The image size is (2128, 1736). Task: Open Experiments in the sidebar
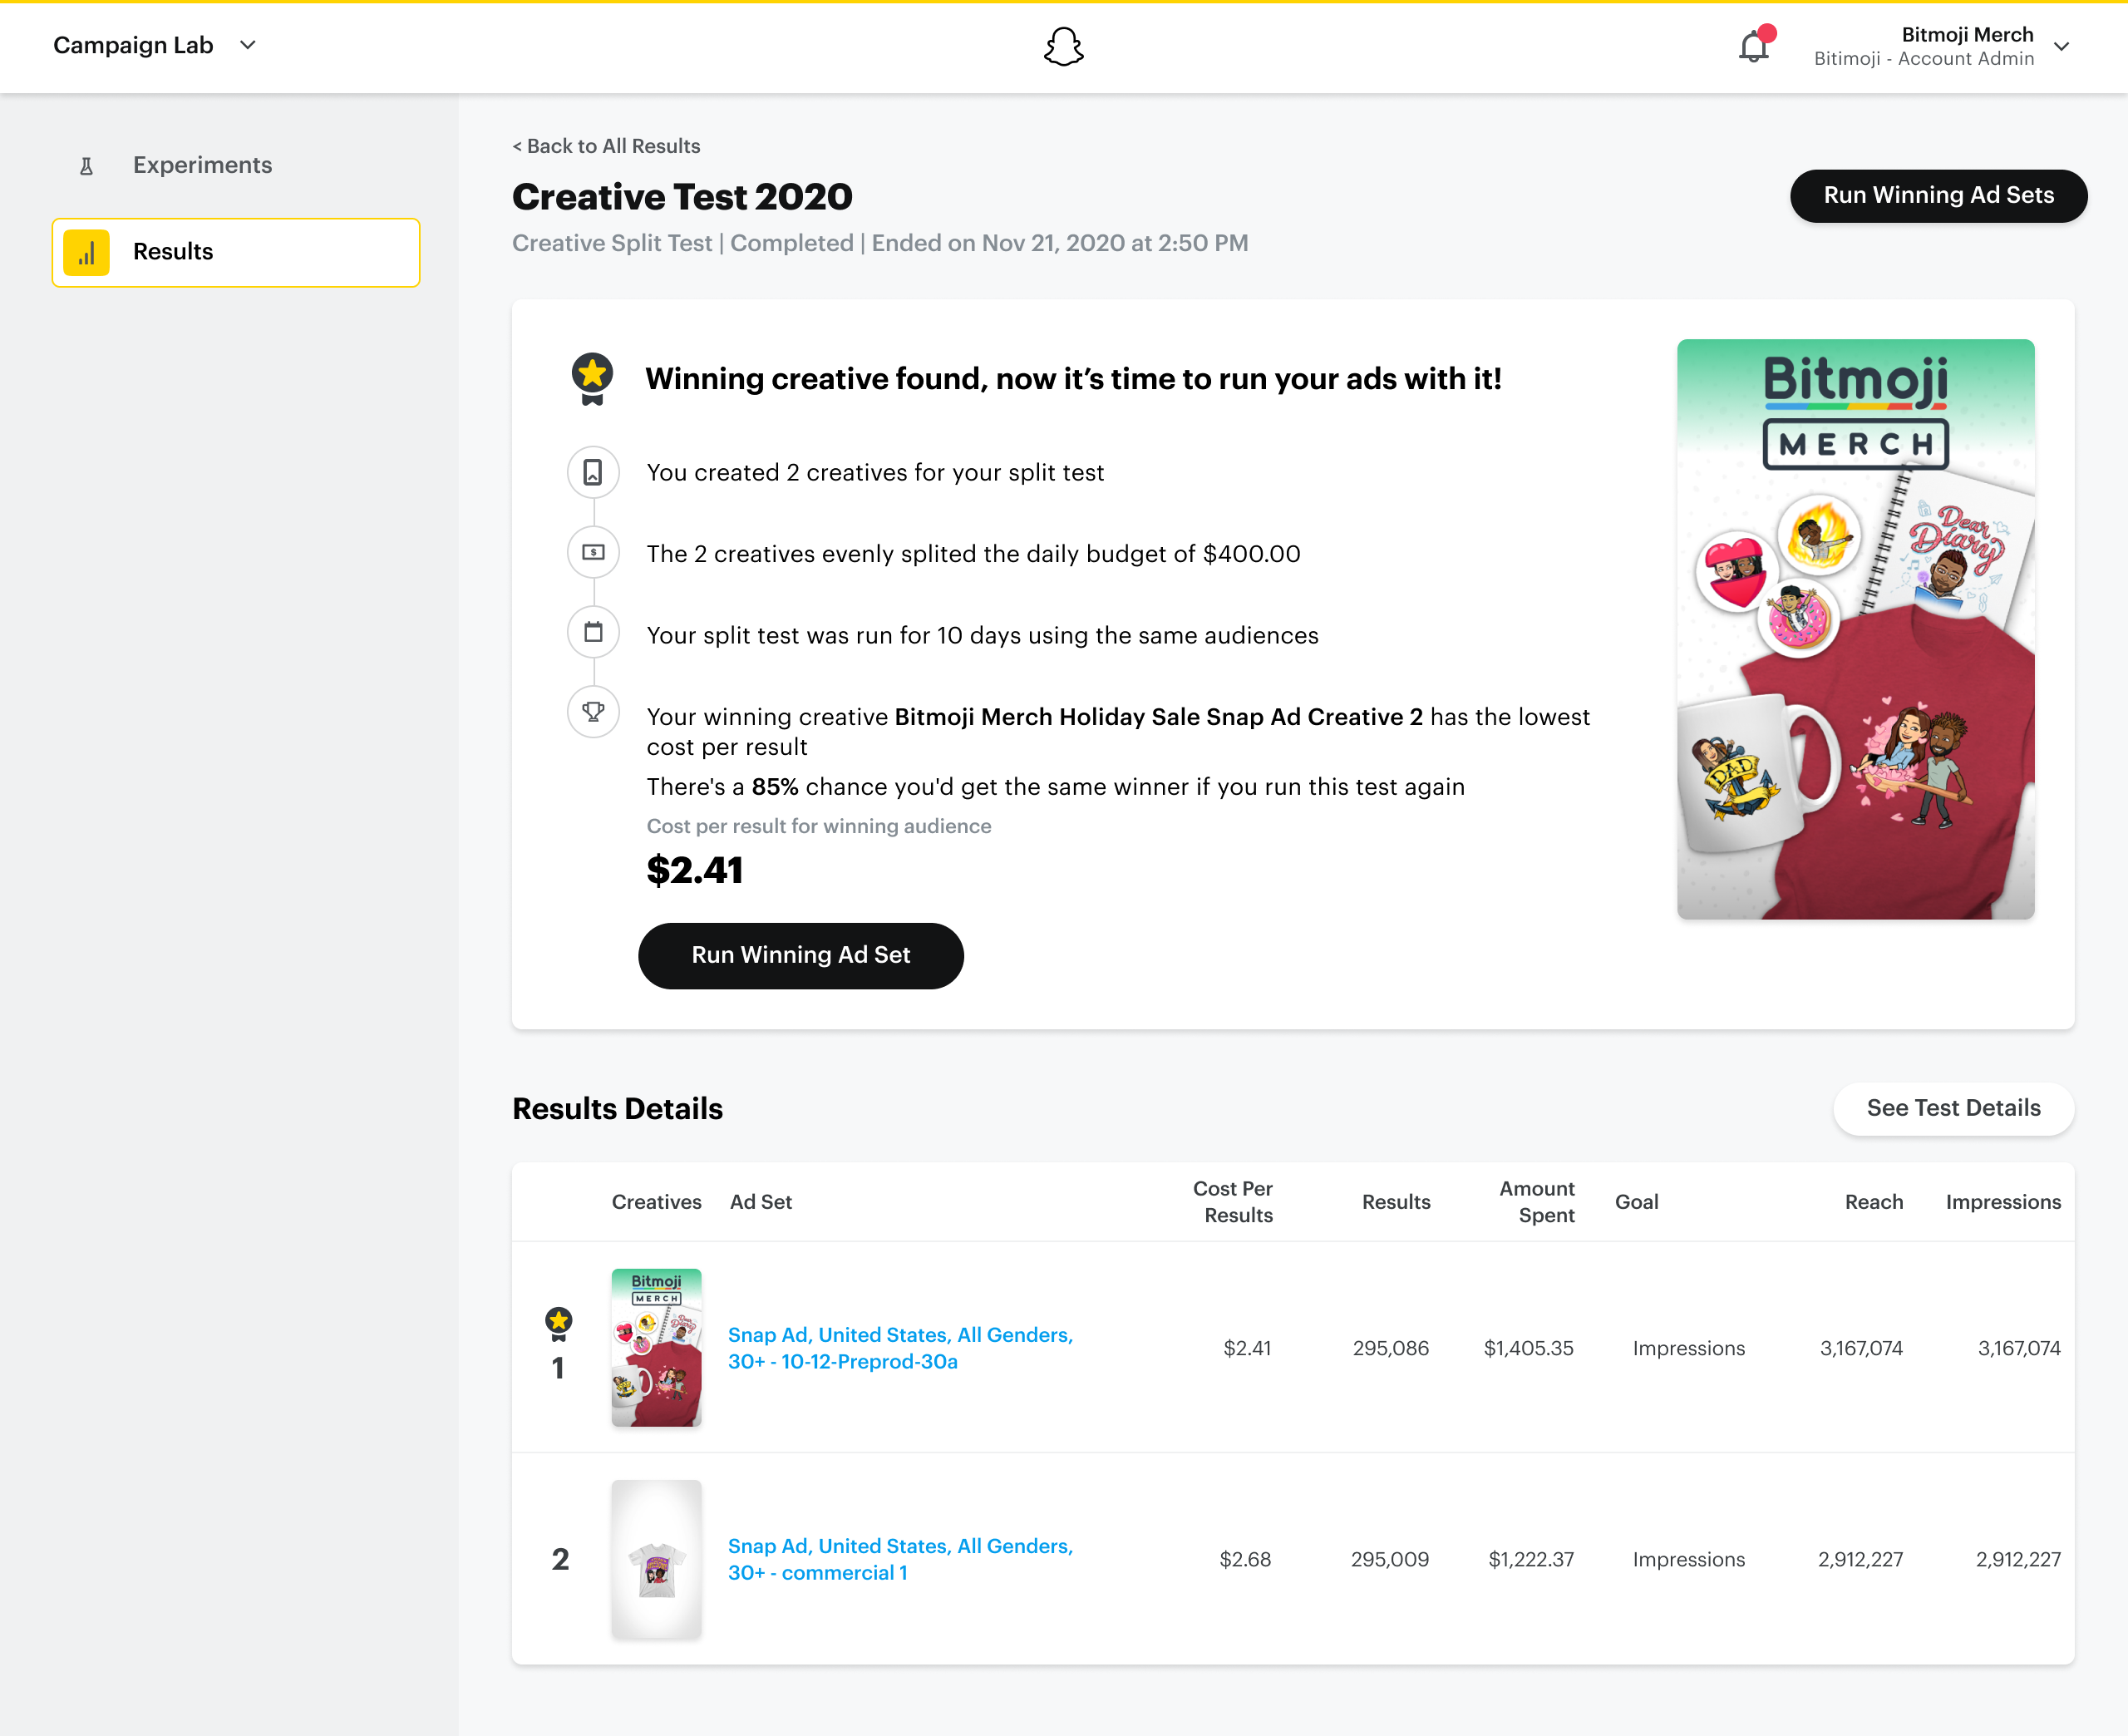(x=202, y=165)
